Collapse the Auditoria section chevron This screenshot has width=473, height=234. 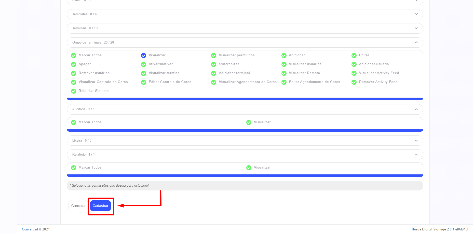416,109
